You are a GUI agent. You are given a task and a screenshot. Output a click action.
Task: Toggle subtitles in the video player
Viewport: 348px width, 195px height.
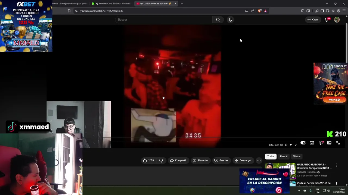coord(312,143)
